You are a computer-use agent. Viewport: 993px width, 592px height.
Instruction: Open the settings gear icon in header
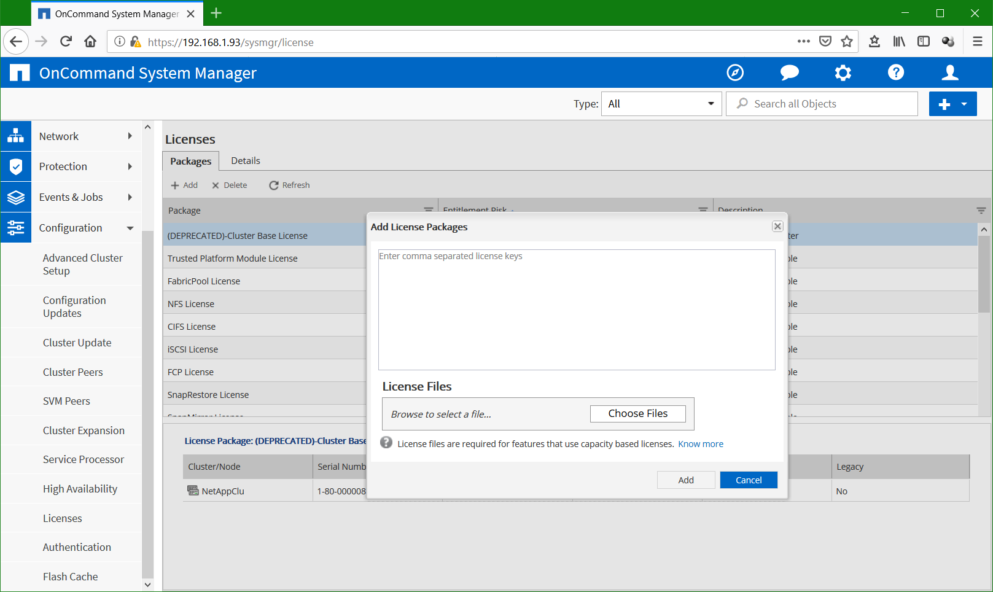(843, 72)
